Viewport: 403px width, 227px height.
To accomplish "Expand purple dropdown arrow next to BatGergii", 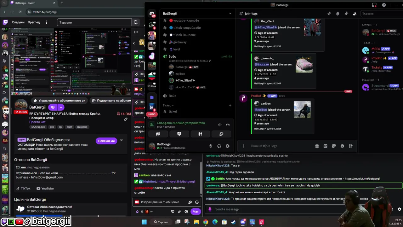I will click(x=61, y=107).
